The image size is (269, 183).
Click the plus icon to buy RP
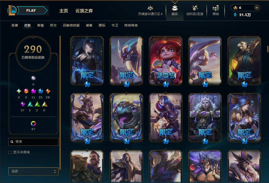(x=257, y=8)
